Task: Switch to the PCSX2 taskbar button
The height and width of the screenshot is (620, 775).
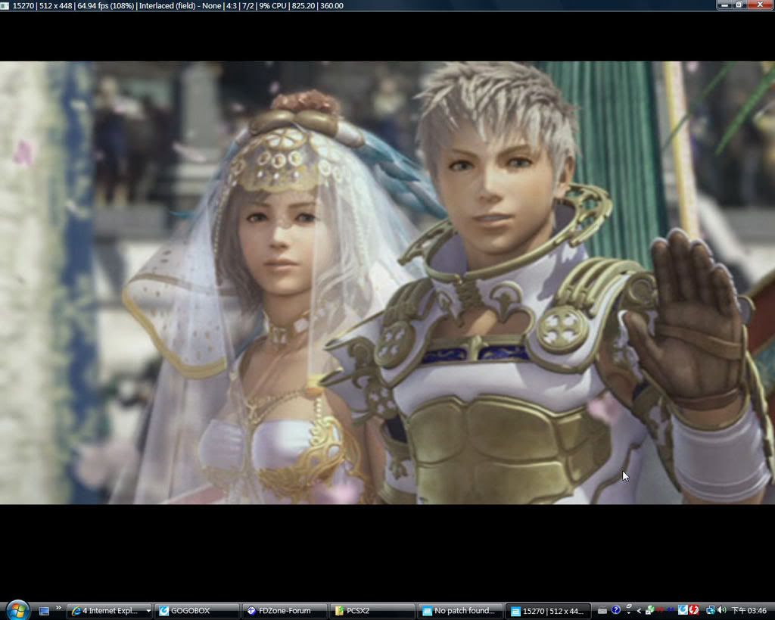Action: coord(372,611)
